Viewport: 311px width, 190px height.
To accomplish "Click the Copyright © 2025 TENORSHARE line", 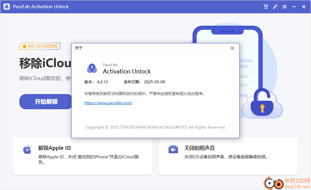I will (156, 127).
